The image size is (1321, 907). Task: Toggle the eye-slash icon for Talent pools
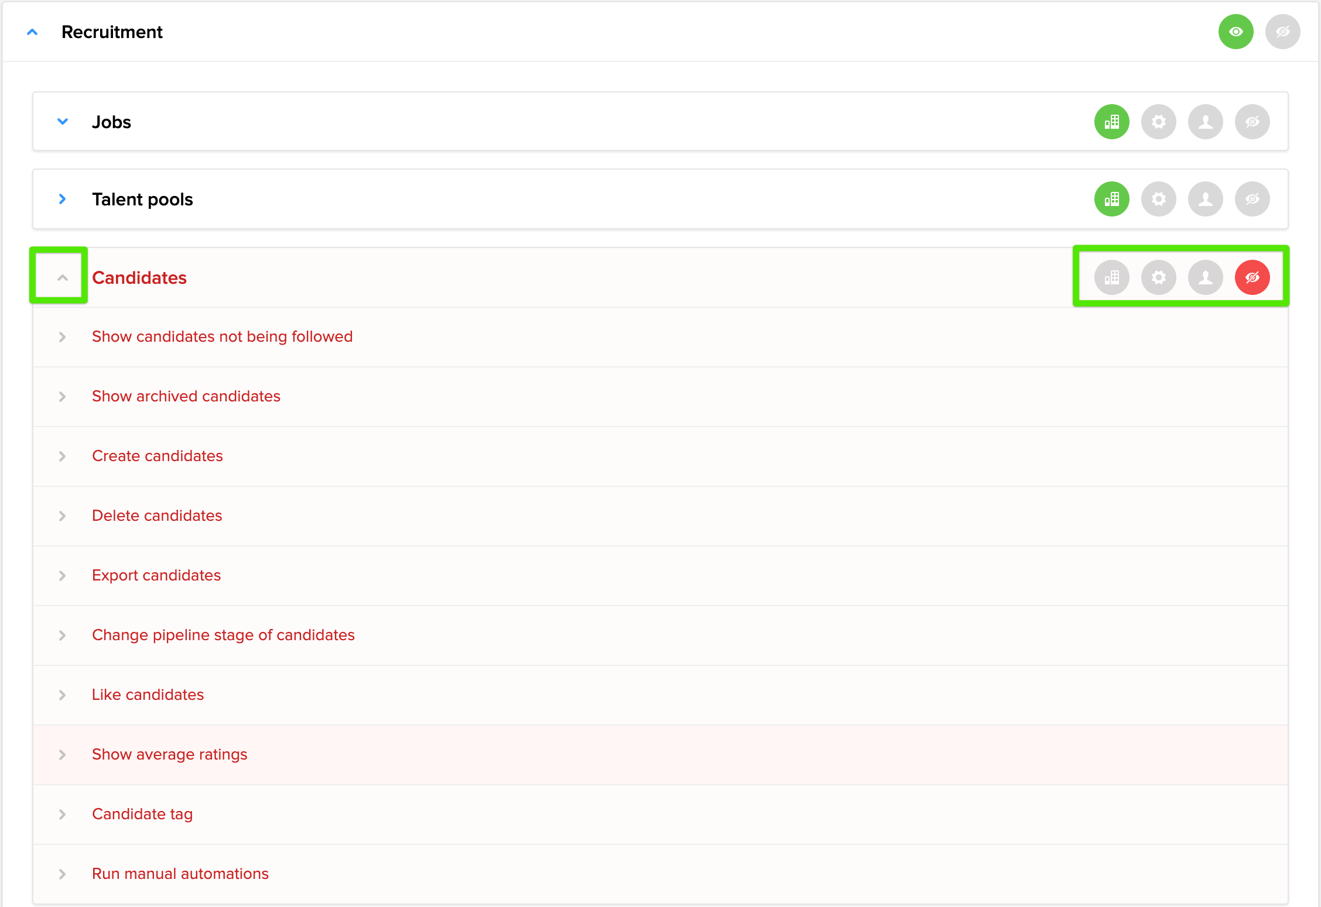(1252, 199)
